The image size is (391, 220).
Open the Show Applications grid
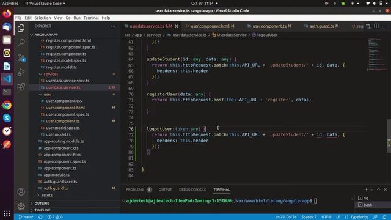click(x=7, y=213)
